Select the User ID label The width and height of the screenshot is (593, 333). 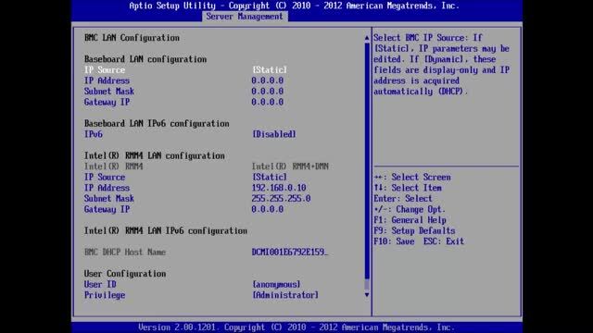[100, 284]
